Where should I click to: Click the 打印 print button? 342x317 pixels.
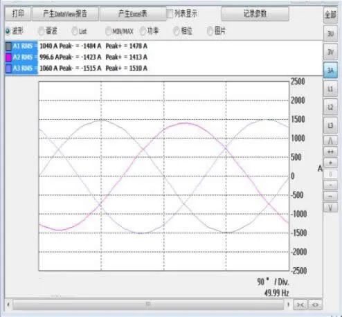[18, 14]
